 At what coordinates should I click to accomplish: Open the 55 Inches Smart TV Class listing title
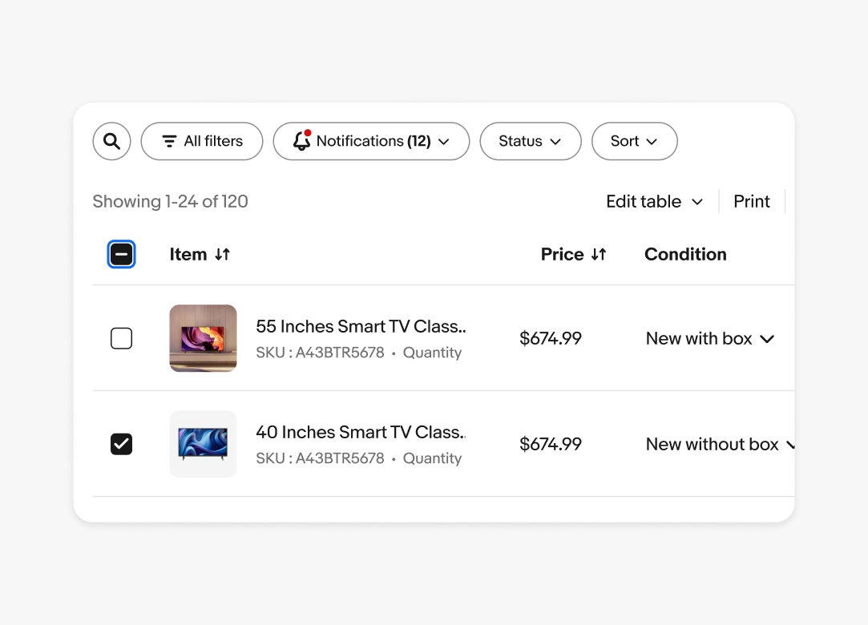361,326
